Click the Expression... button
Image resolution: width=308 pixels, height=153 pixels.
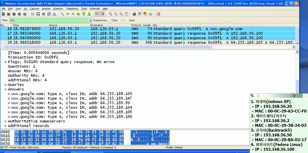101,20
